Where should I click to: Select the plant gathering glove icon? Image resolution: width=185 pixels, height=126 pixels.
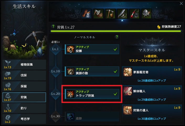pyautogui.click(x=86, y=14)
